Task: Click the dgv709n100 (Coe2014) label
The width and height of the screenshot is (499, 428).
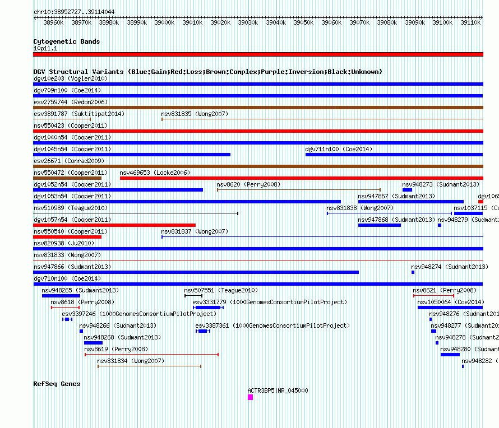Action: [x=67, y=90]
